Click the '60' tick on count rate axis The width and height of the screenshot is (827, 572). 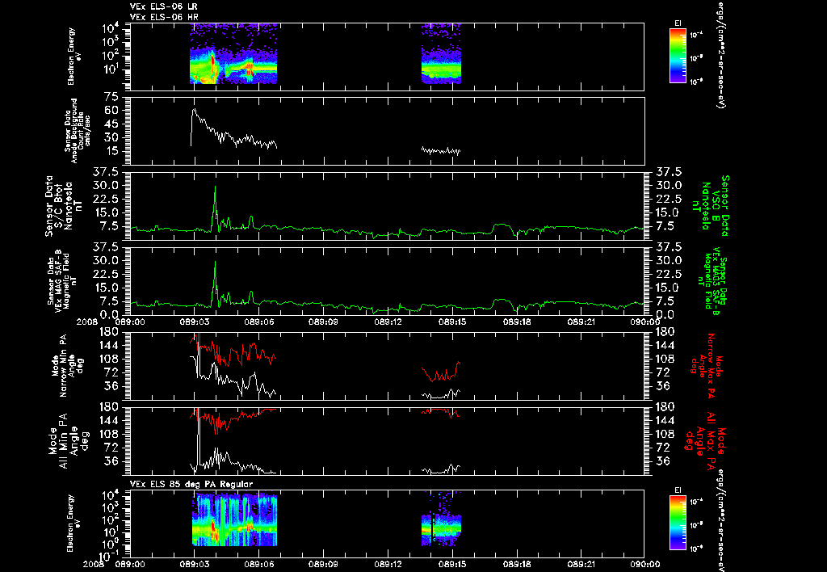pos(112,111)
